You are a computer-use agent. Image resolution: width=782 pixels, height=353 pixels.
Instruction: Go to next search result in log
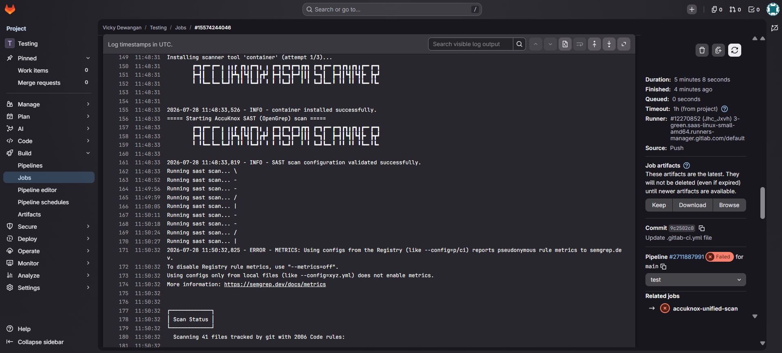point(550,44)
